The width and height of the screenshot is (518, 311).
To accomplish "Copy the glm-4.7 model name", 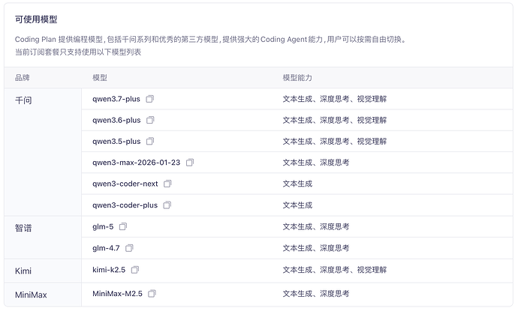I will [129, 248].
